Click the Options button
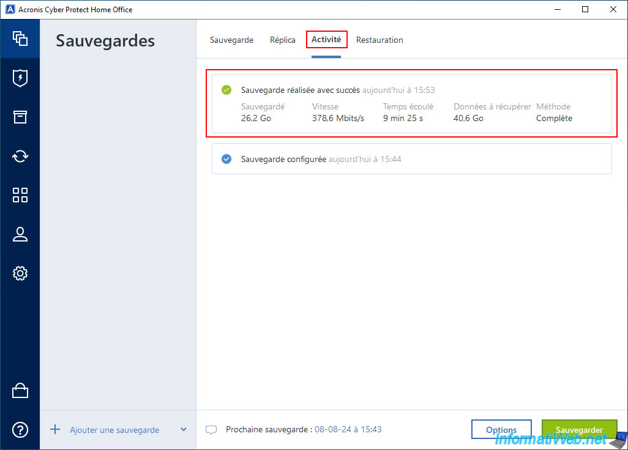The width and height of the screenshot is (628, 450). [x=501, y=430]
